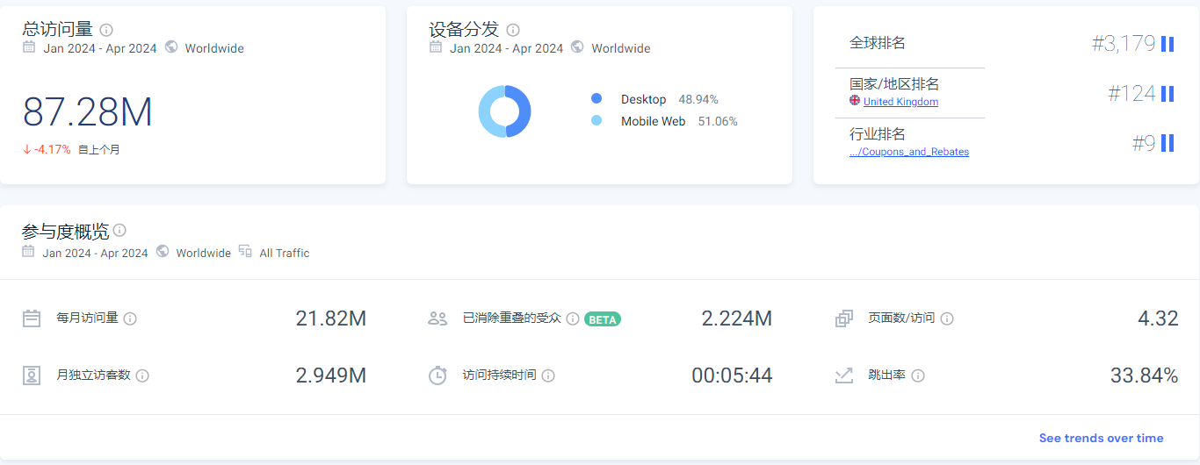Click the info icon beside 设备分发

coord(513,30)
